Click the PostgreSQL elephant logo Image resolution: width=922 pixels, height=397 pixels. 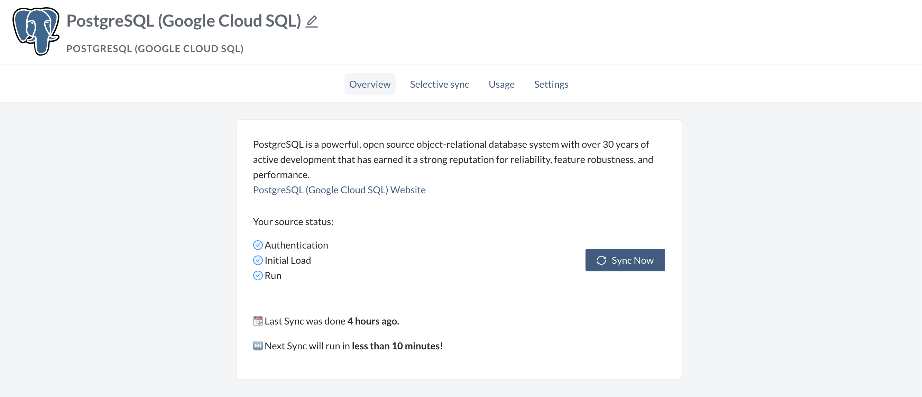36,31
